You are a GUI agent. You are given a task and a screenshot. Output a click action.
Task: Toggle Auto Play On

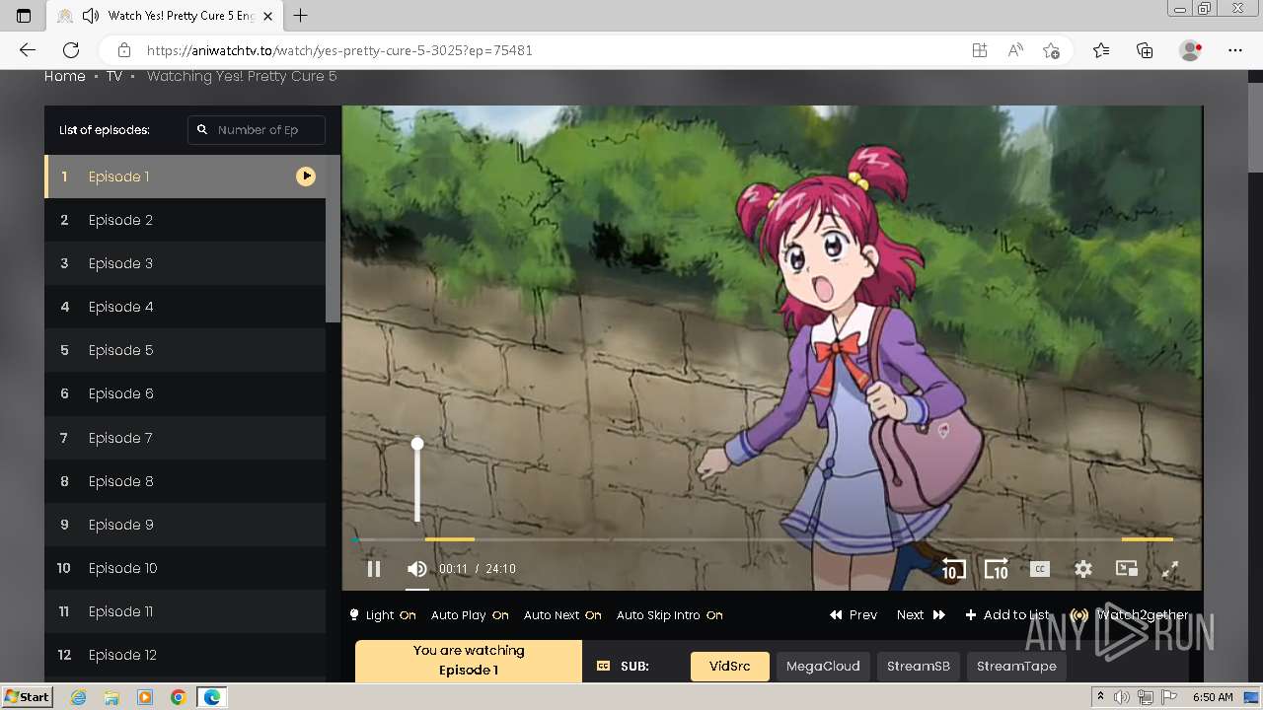[470, 615]
